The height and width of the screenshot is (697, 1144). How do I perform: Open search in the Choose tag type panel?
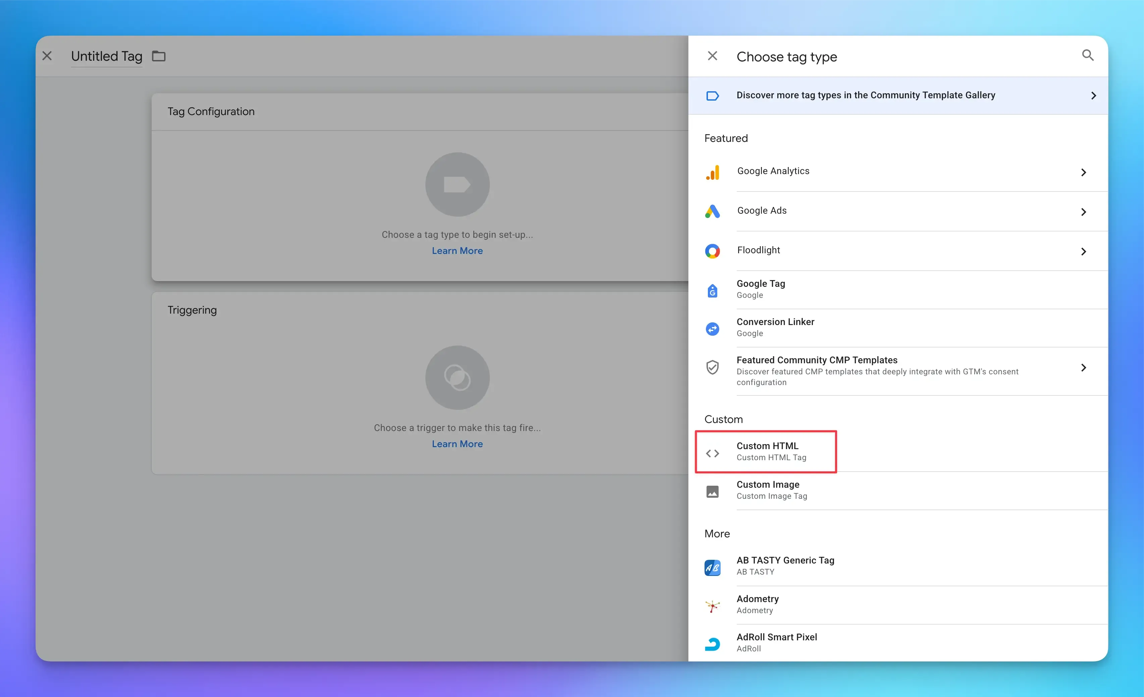(x=1087, y=55)
